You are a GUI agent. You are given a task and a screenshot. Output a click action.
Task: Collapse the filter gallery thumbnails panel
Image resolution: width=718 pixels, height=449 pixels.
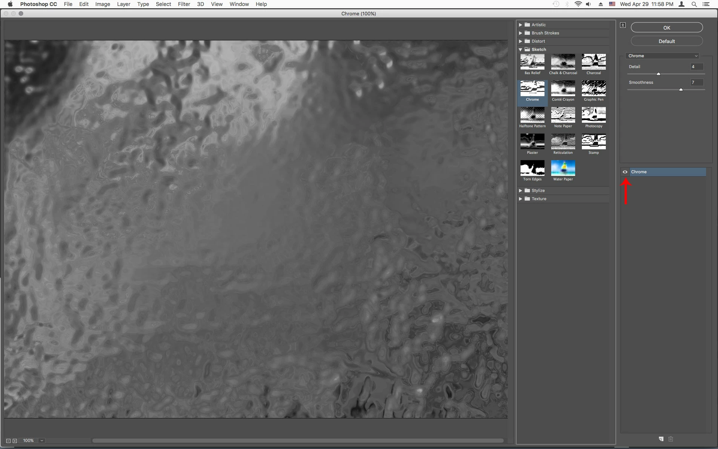(623, 25)
